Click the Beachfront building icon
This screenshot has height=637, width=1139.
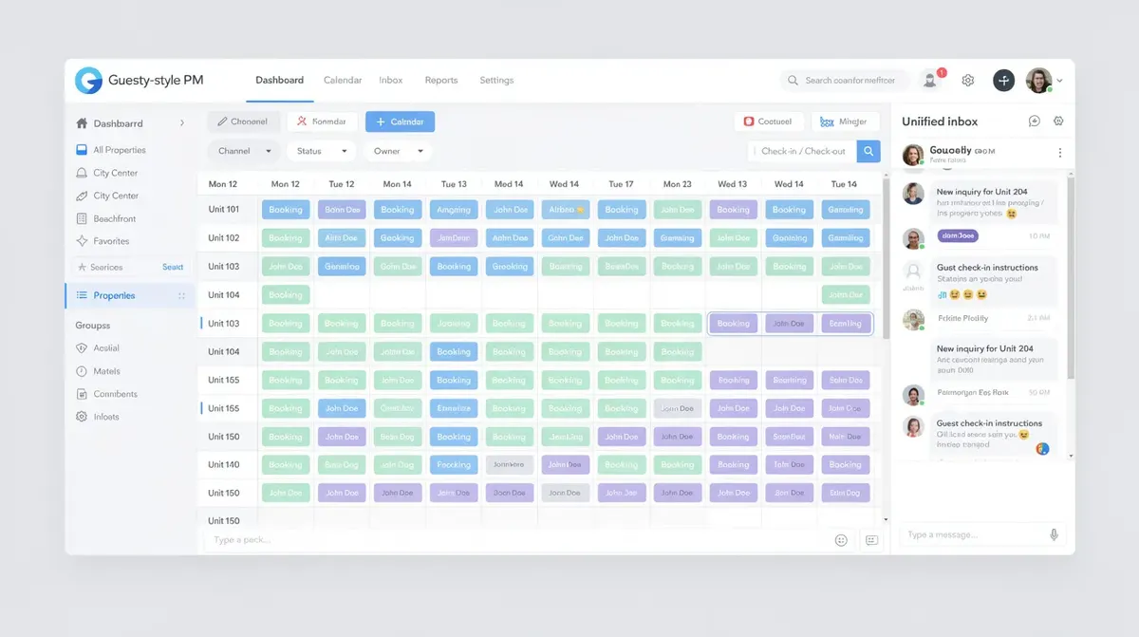pyautogui.click(x=82, y=218)
